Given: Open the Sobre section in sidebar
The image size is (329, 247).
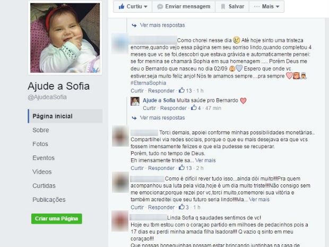Looking at the screenshot, I should tap(41, 130).
